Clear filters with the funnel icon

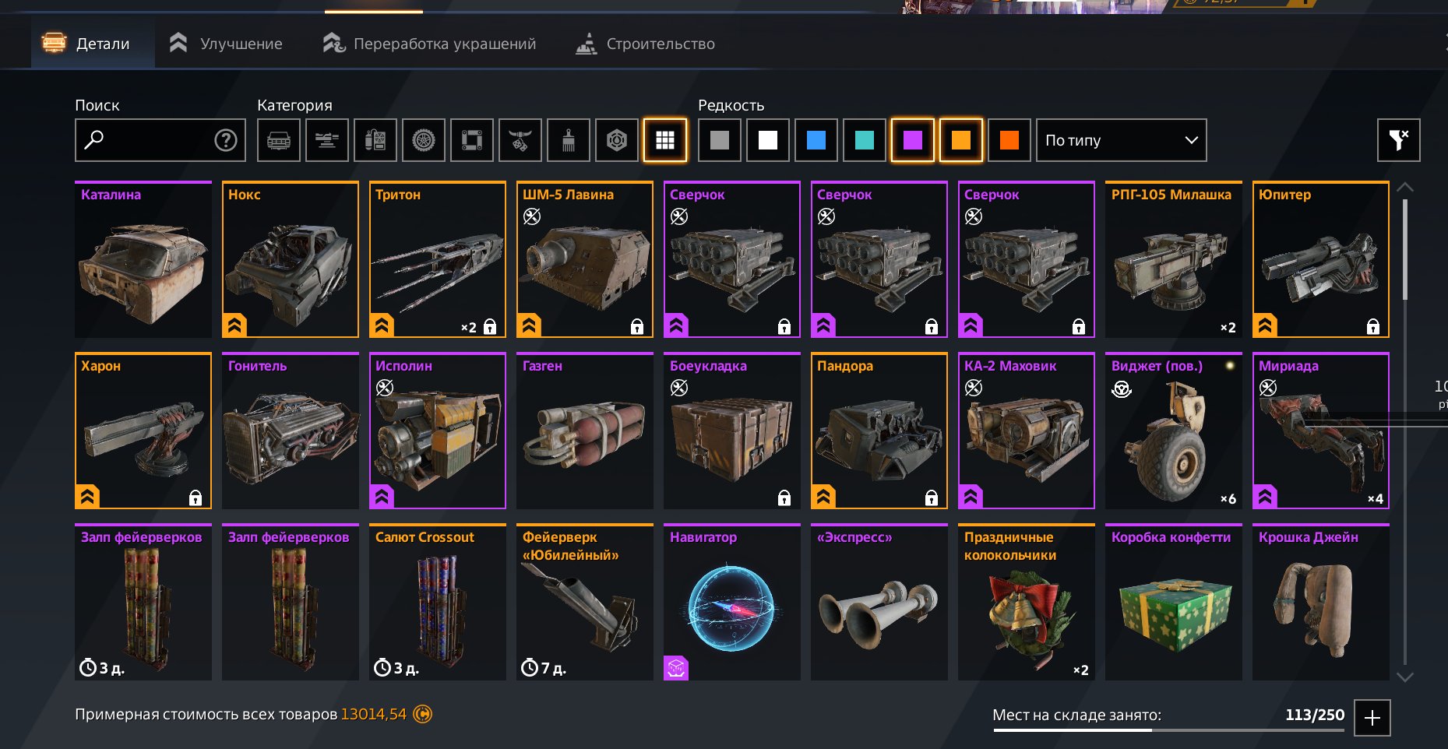pyautogui.click(x=1398, y=140)
